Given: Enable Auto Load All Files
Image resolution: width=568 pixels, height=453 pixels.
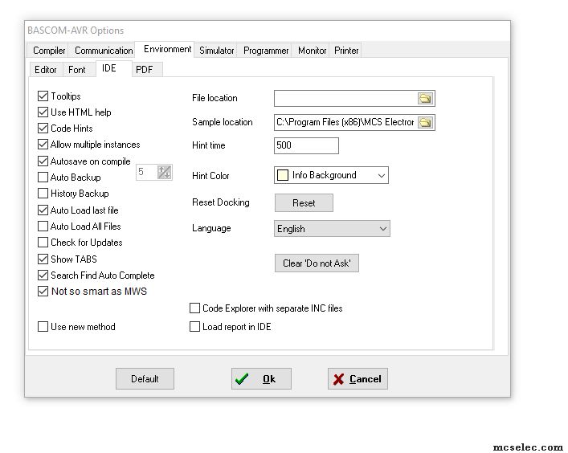Looking at the screenshot, I should [43, 226].
